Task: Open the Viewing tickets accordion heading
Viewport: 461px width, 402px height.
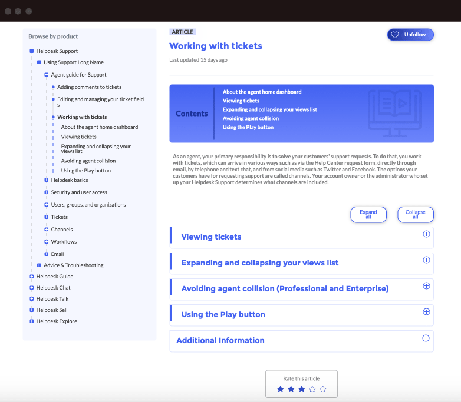Action: click(x=211, y=237)
